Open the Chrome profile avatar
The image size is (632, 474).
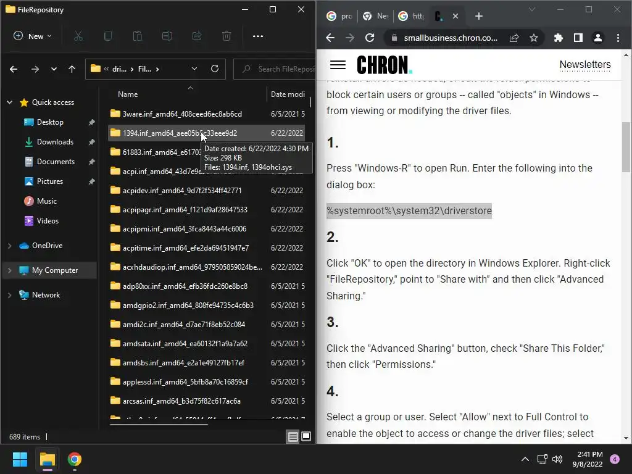[x=598, y=38]
